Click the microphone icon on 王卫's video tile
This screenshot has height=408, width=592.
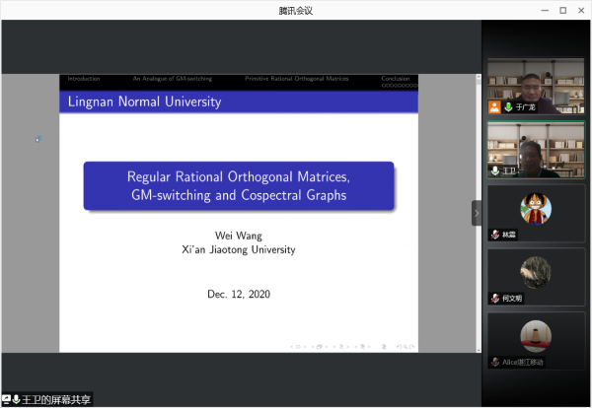pyautogui.click(x=495, y=170)
